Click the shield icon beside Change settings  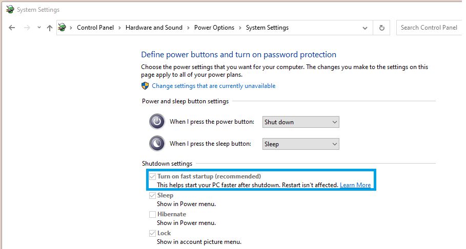coord(145,86)
